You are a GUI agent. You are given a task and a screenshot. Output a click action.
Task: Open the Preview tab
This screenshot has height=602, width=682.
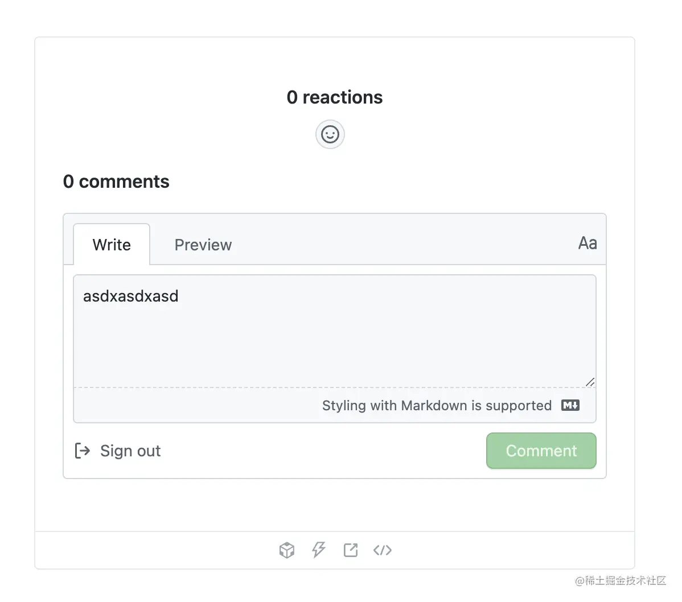[203, 245]
